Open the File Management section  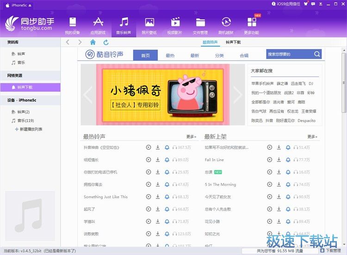(x=200, y=25)
